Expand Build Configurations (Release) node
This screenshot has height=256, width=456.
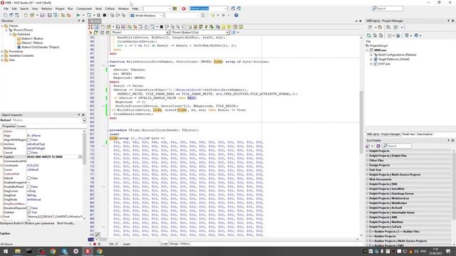[x=371, y=55]
